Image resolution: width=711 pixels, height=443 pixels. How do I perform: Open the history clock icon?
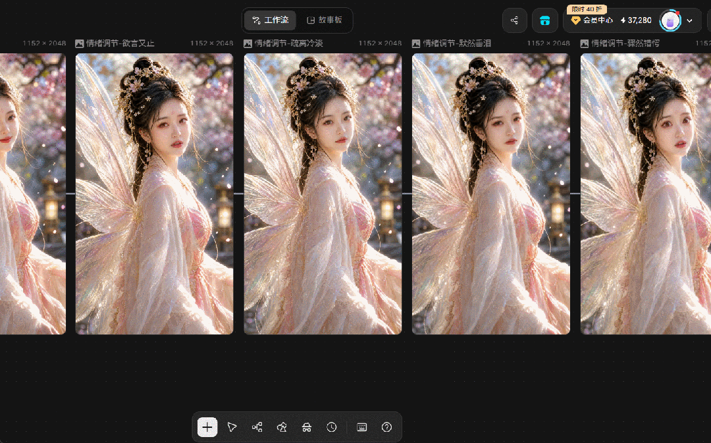(332, 427)
